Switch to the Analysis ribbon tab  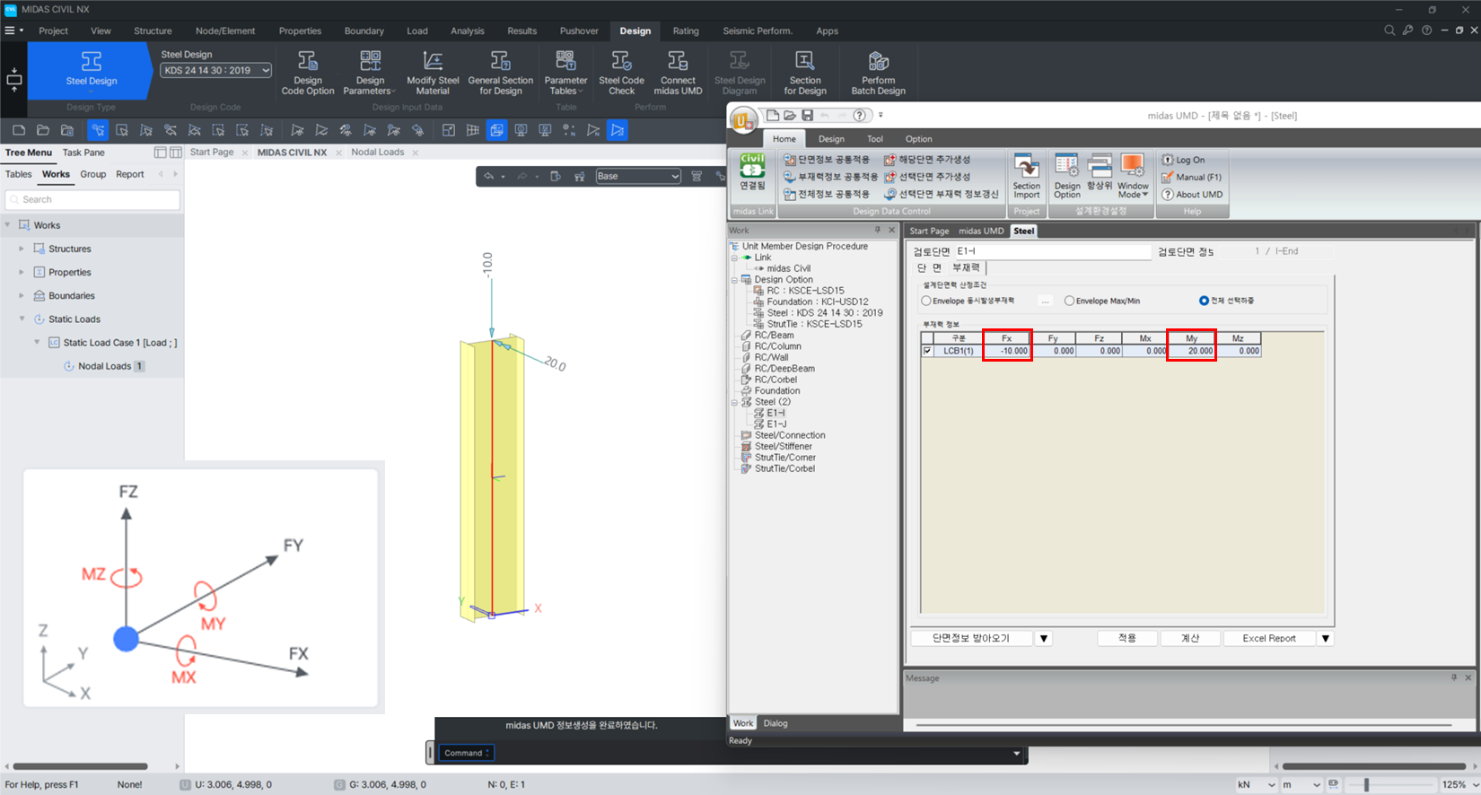coord(467,31)
